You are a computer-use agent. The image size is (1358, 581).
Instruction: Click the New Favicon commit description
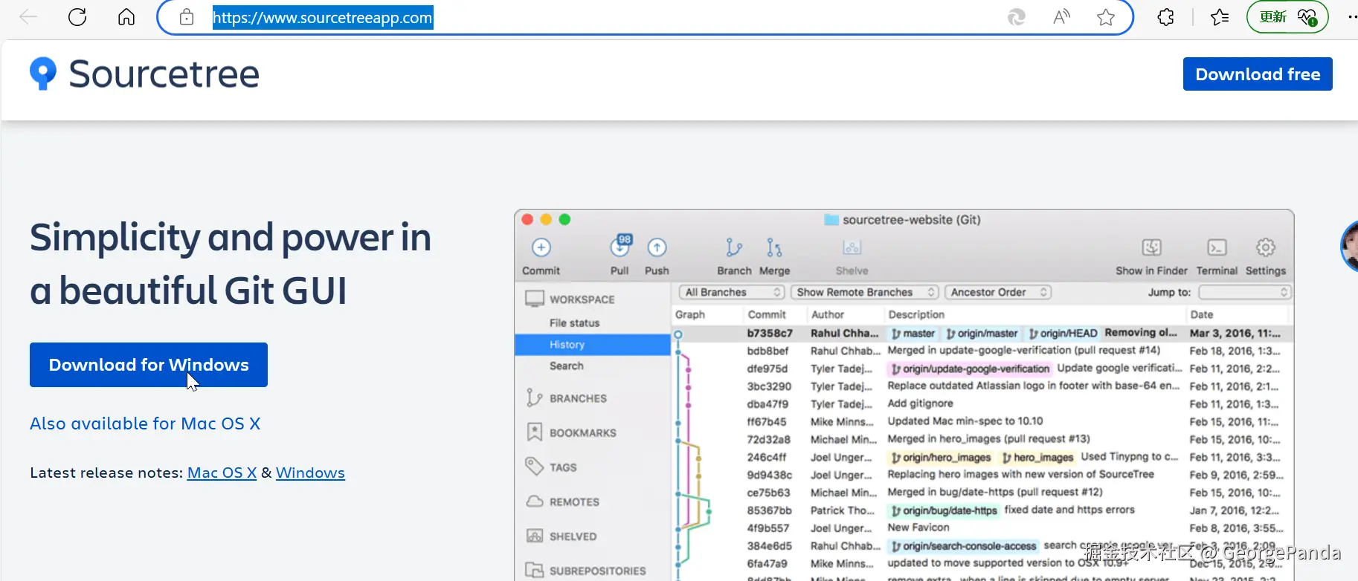(918, 528)
